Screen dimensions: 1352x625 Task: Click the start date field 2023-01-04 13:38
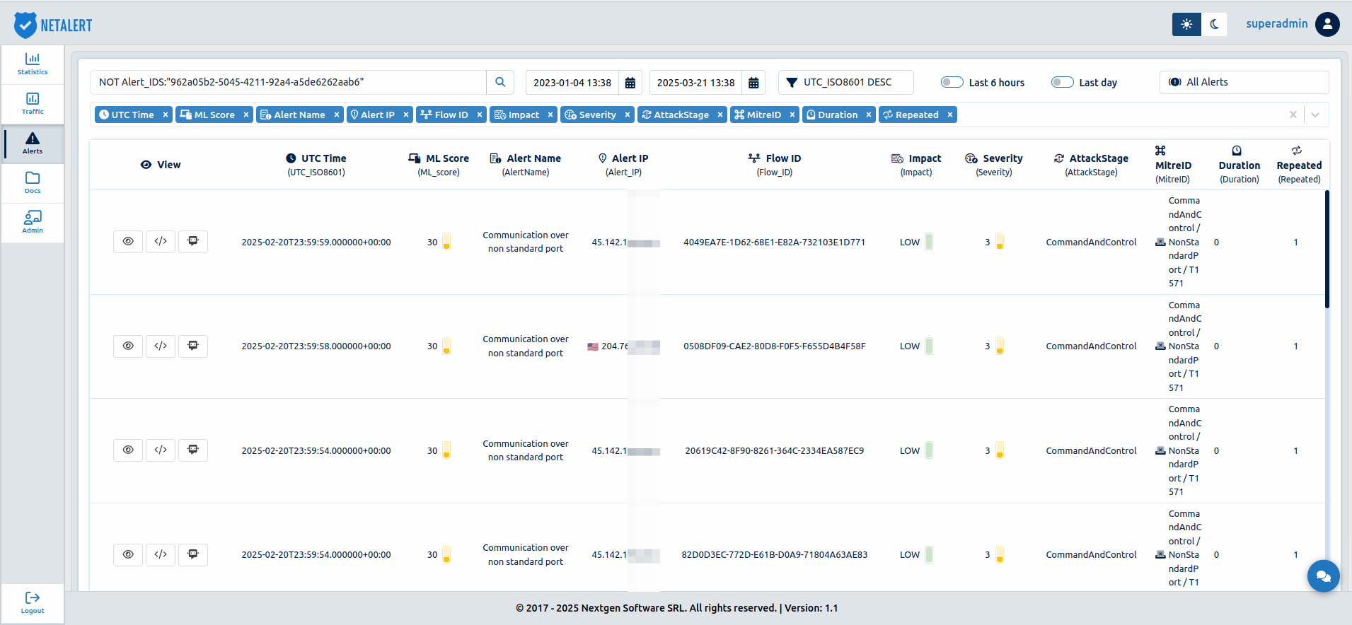[572, 83]
